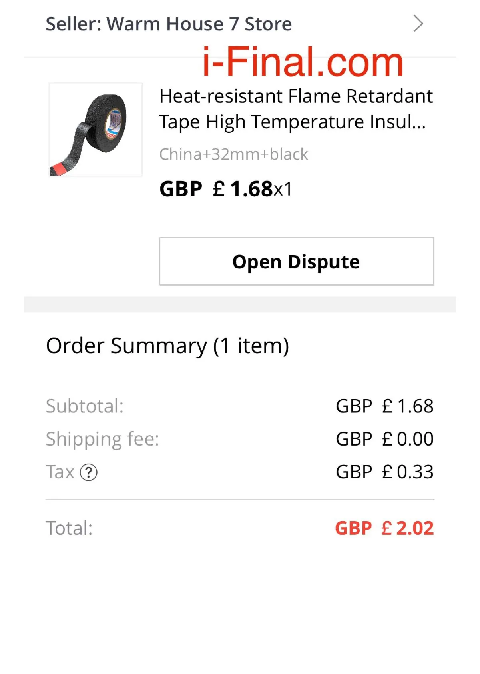Select the tax amount GBP £0.33
The width and height of the screenshot is (480, 674).
coord(384,472)
